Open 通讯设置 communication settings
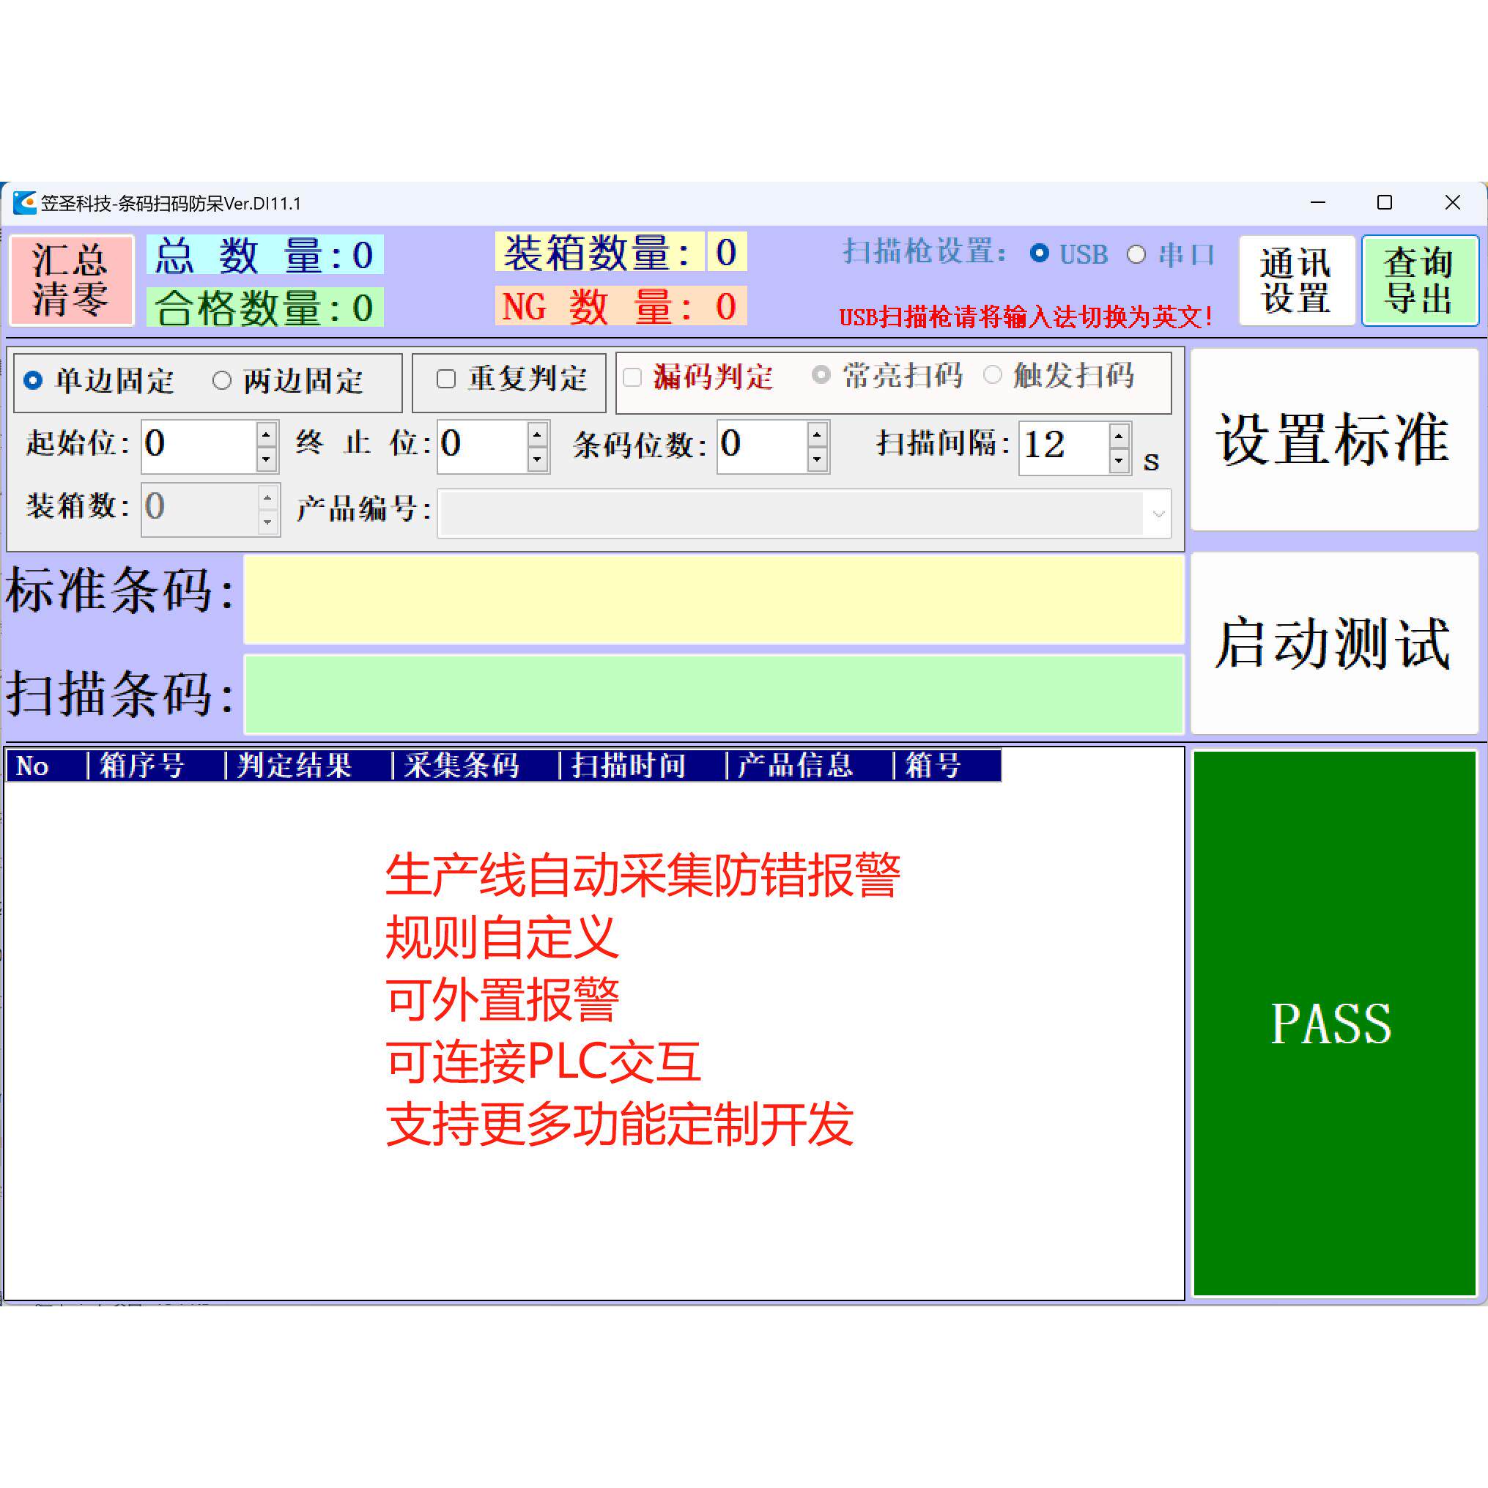 (x=1296, y=281)
